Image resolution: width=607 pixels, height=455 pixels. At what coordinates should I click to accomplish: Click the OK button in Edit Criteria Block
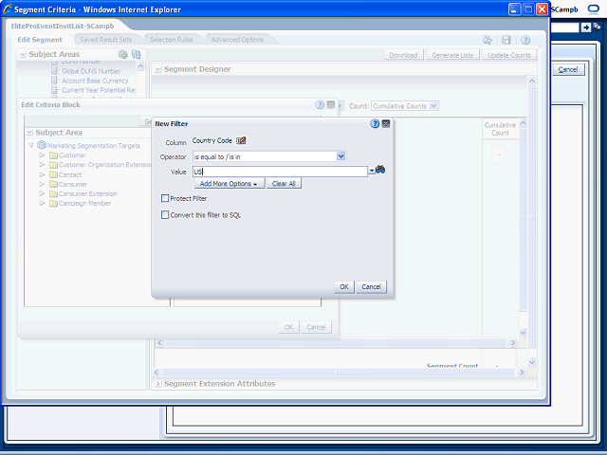(x=288, y=327)
